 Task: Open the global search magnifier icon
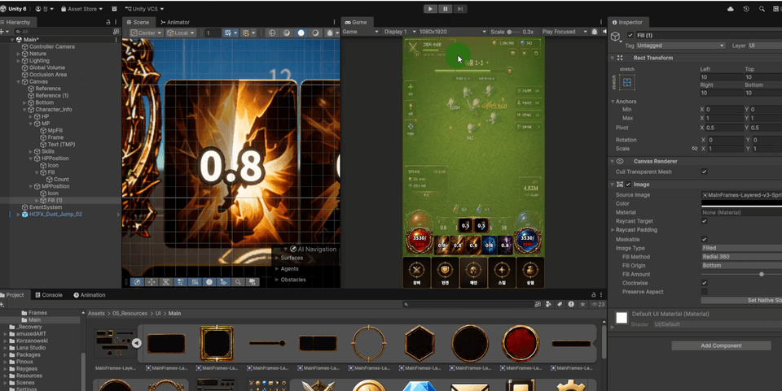762,9
